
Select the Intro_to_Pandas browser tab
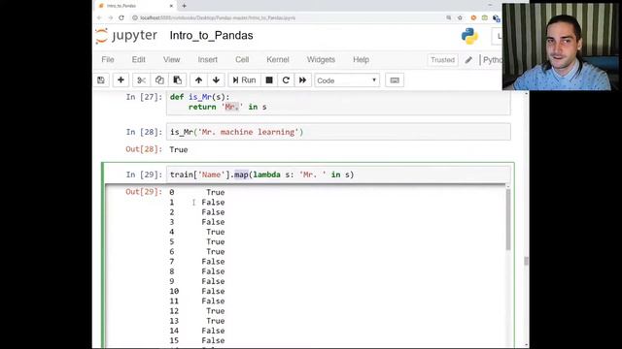point(135,6)
